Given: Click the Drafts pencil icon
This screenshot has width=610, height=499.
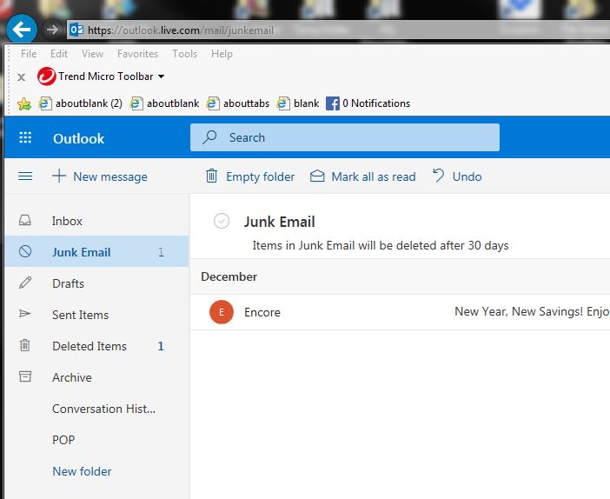Looking at the screenshot, I should point(25,283).
